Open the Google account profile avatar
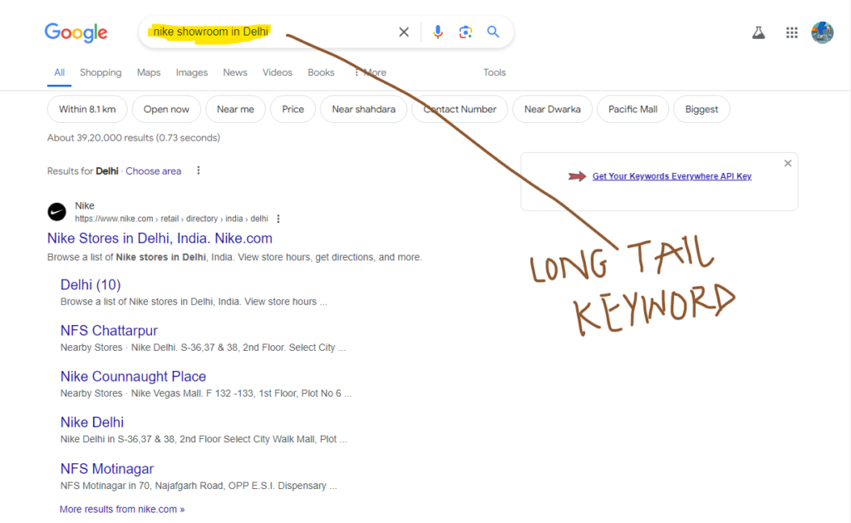Screen dimensions: 851x523 822,32
